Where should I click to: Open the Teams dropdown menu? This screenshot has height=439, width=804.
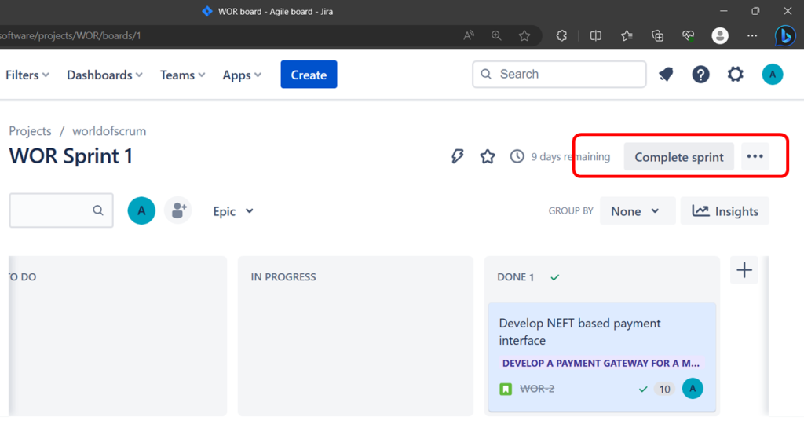[x=182, y=75]
